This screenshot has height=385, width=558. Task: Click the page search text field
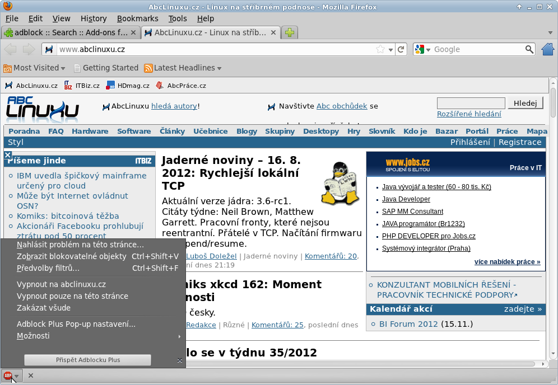[x=471, y=104]
